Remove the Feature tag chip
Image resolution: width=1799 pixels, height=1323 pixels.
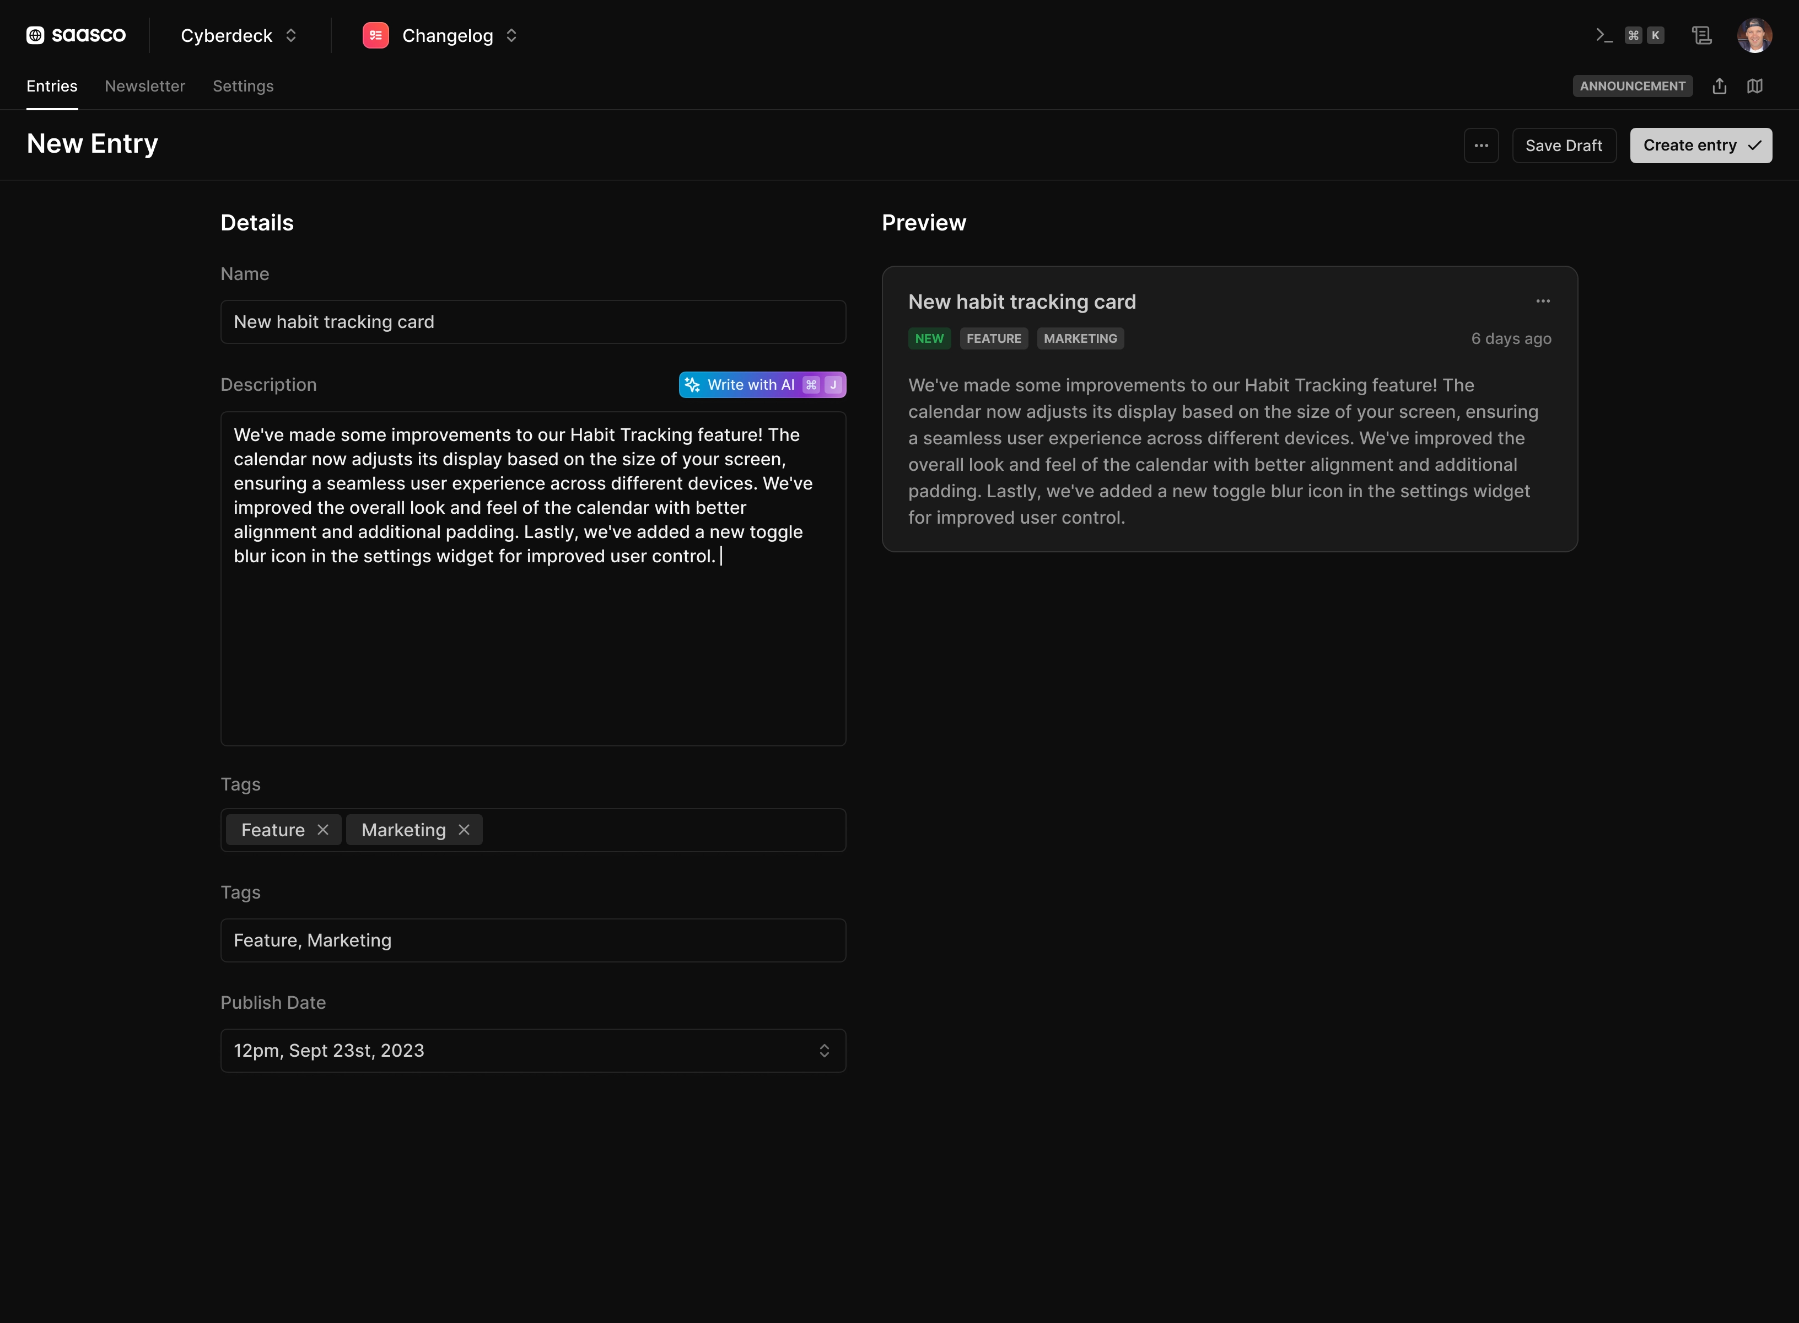click(322, 830)
